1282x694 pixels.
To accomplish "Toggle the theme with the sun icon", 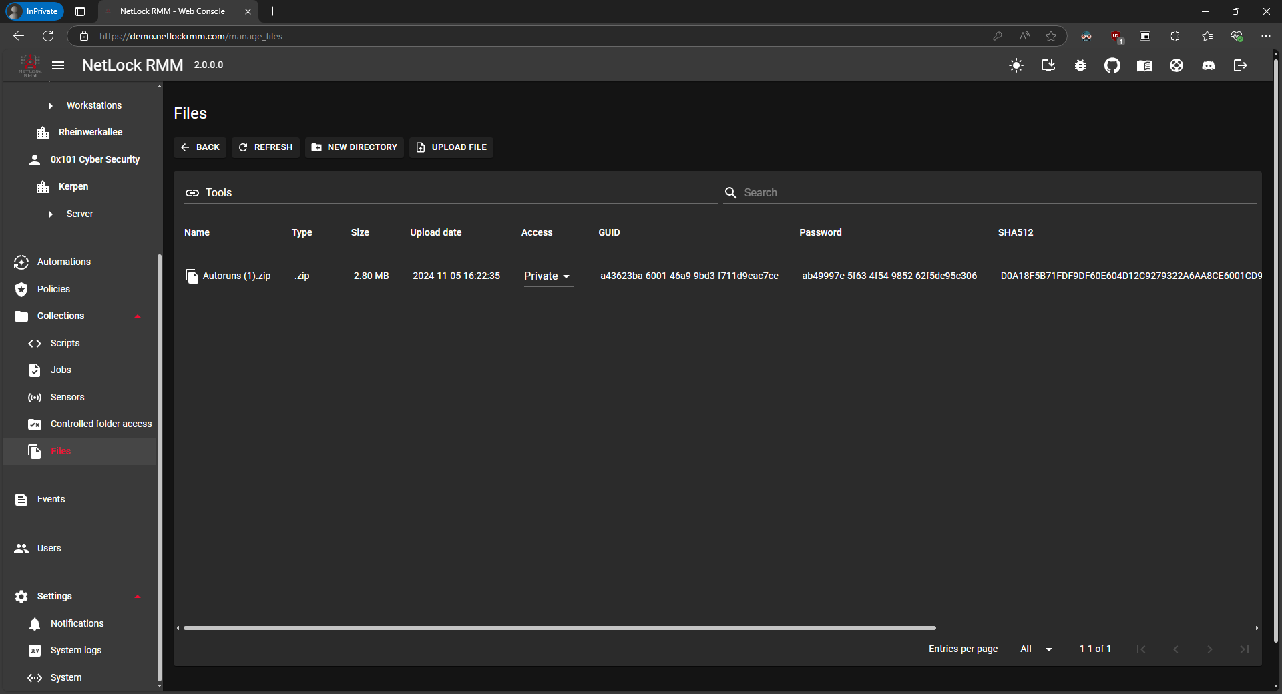I will click(1016, 65).
